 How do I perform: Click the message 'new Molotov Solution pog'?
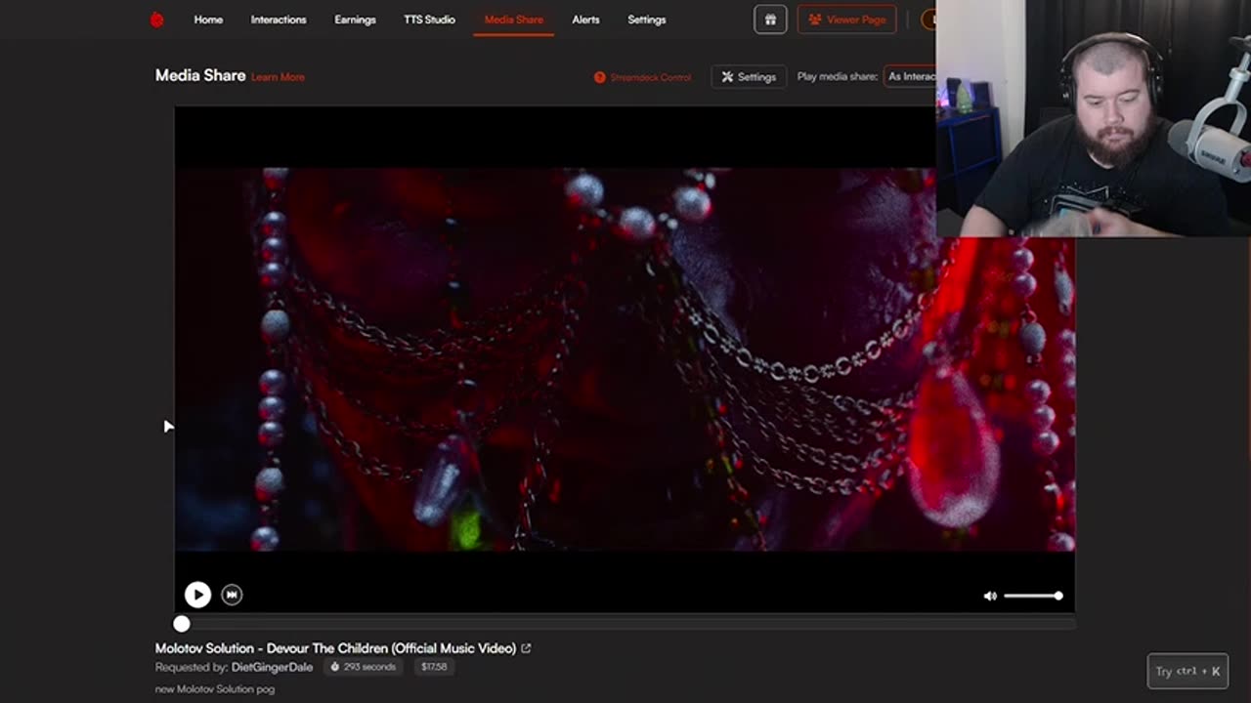pos(215,689)
